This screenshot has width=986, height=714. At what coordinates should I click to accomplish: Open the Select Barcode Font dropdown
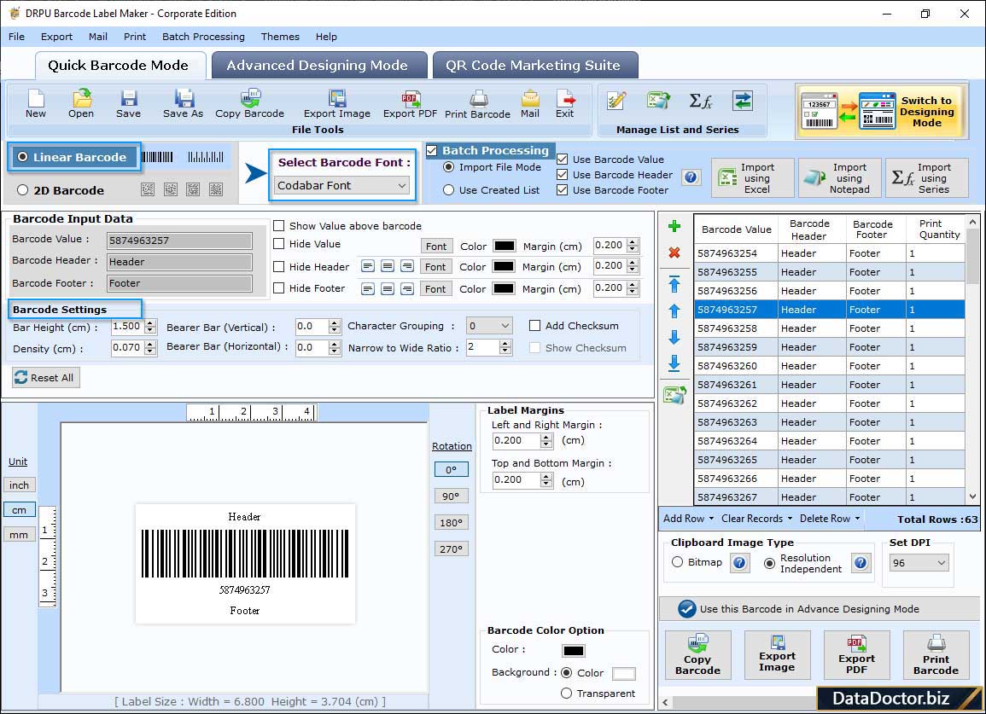click(342, 185)
